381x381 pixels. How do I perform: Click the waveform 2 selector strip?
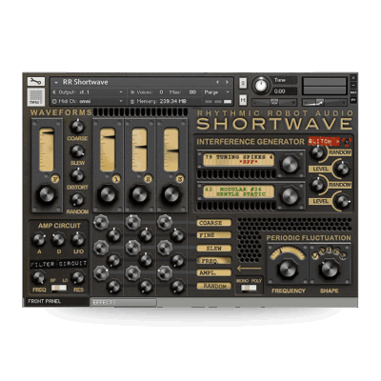point(139,150)
